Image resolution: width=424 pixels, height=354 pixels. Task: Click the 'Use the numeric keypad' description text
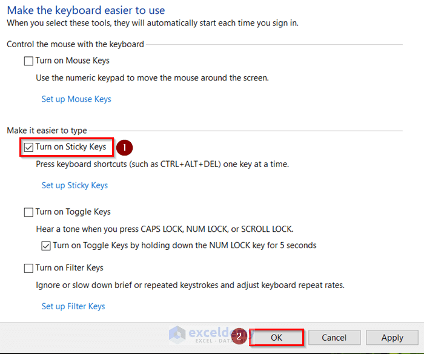(x=153, y=78)
